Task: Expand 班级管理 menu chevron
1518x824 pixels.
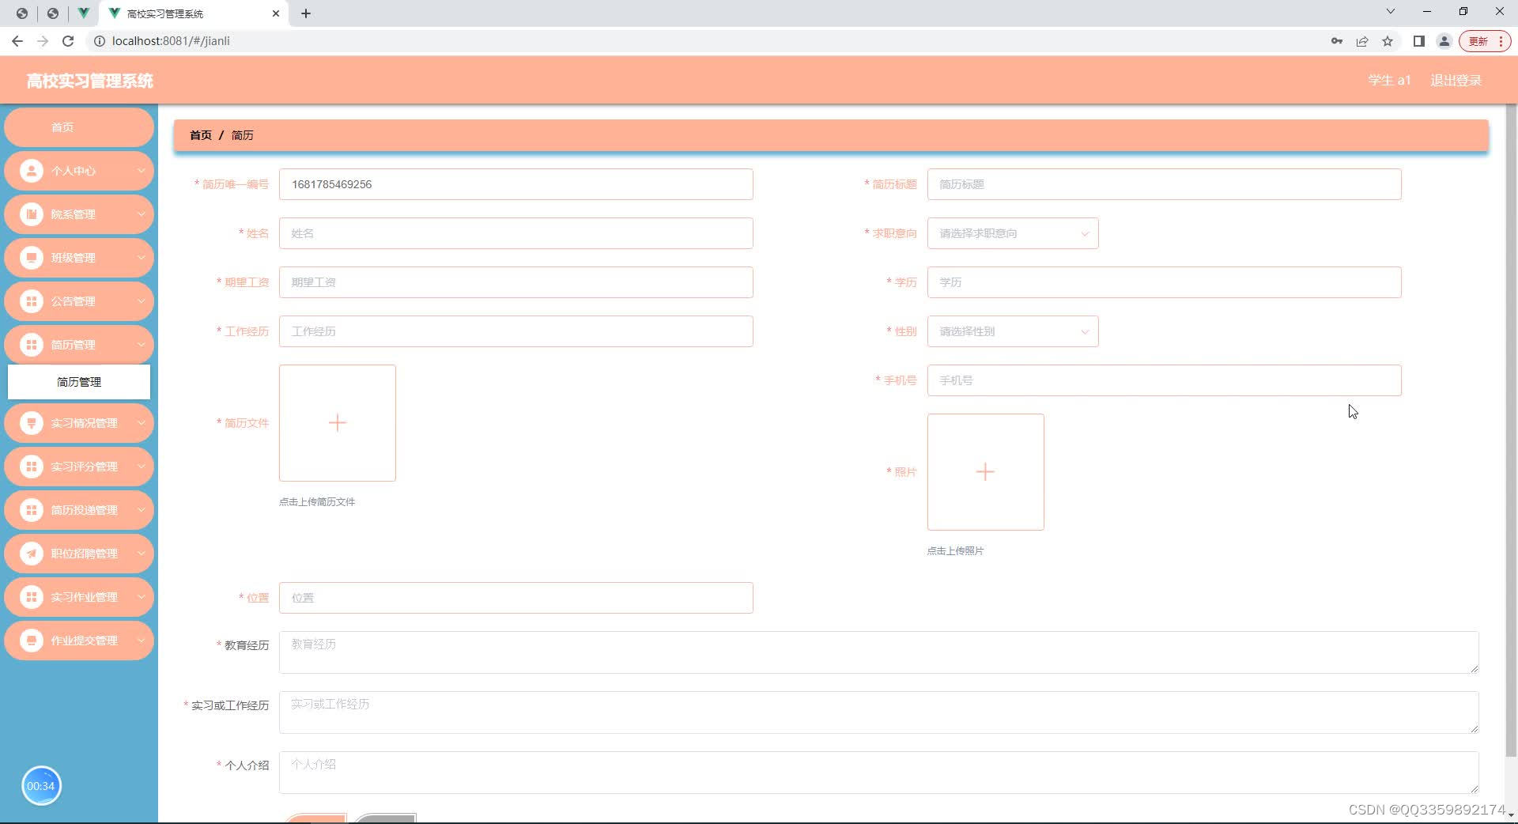Action: (x=142, y=258)
